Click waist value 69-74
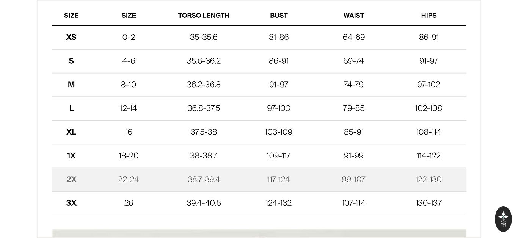 tap(353, 61)
